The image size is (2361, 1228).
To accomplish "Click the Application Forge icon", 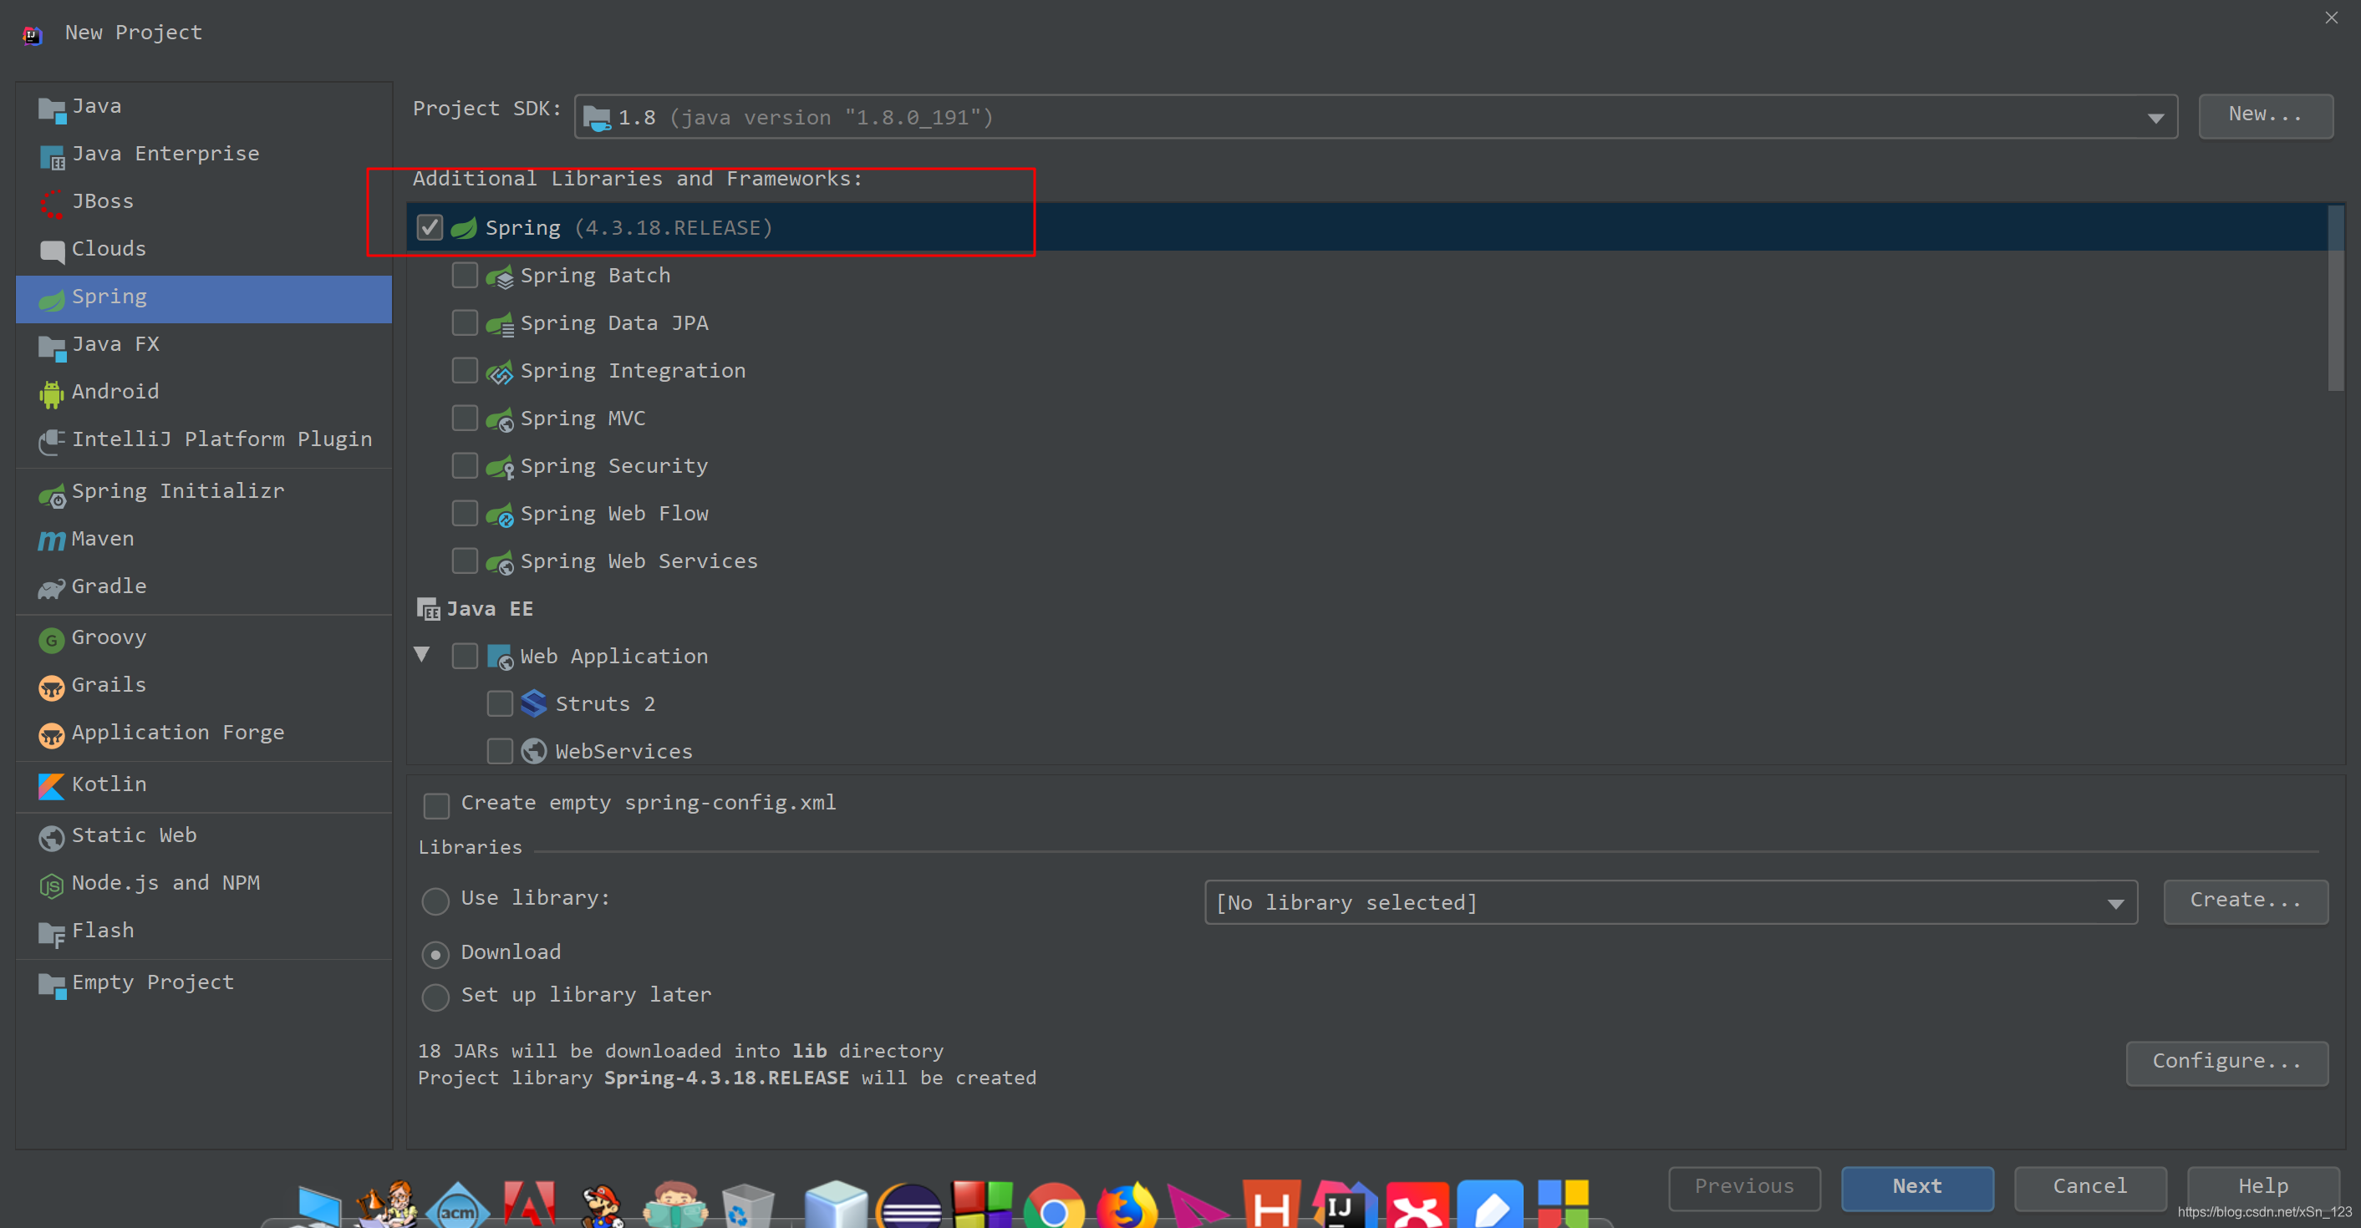I will pyautogui.click(x=51, y=734).
